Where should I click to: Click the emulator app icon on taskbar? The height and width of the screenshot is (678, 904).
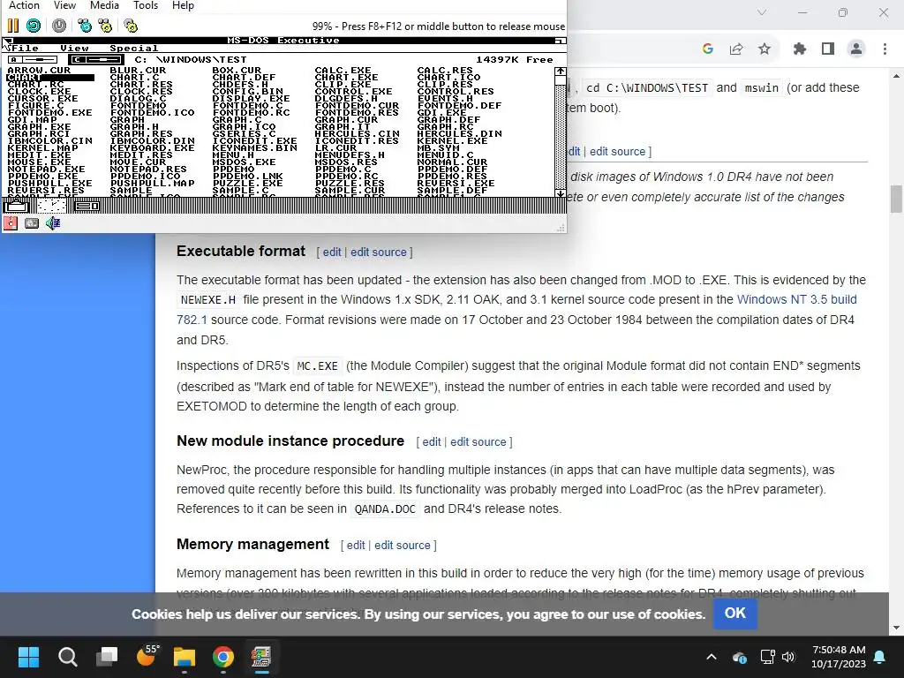pyautogui.click(x=261, y=657)
